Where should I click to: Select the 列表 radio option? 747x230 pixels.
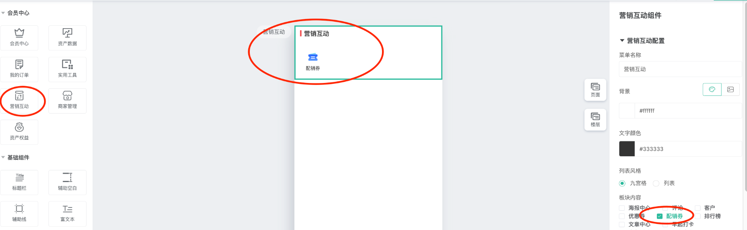pos(656,183)
